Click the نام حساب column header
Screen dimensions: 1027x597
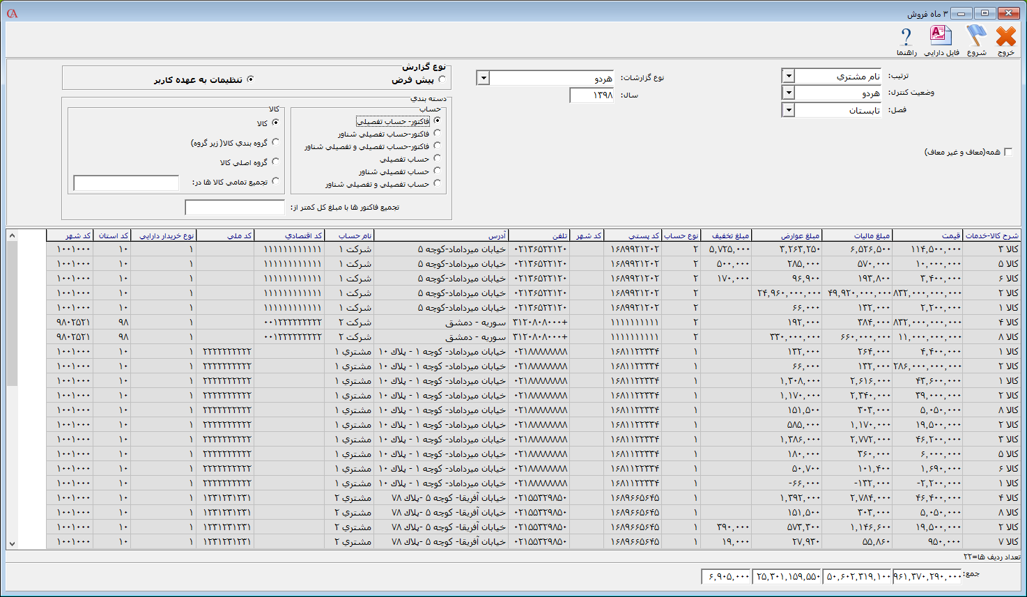click(x=349, y=235)
